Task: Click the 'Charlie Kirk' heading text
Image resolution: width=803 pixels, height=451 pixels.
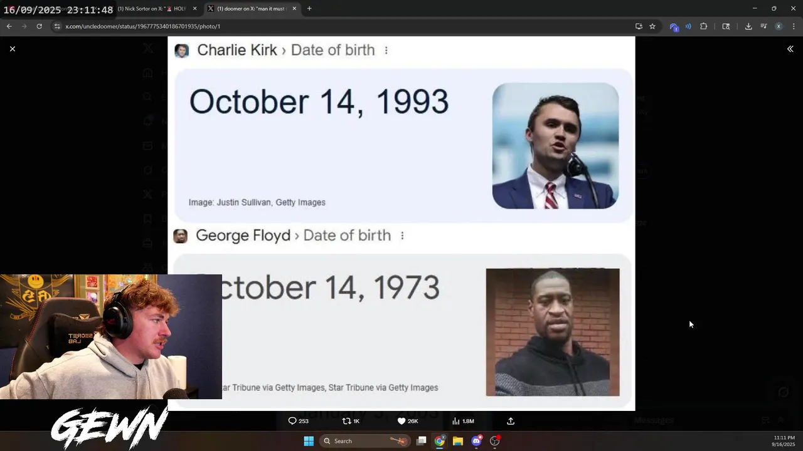Action: tap(237, 50)
